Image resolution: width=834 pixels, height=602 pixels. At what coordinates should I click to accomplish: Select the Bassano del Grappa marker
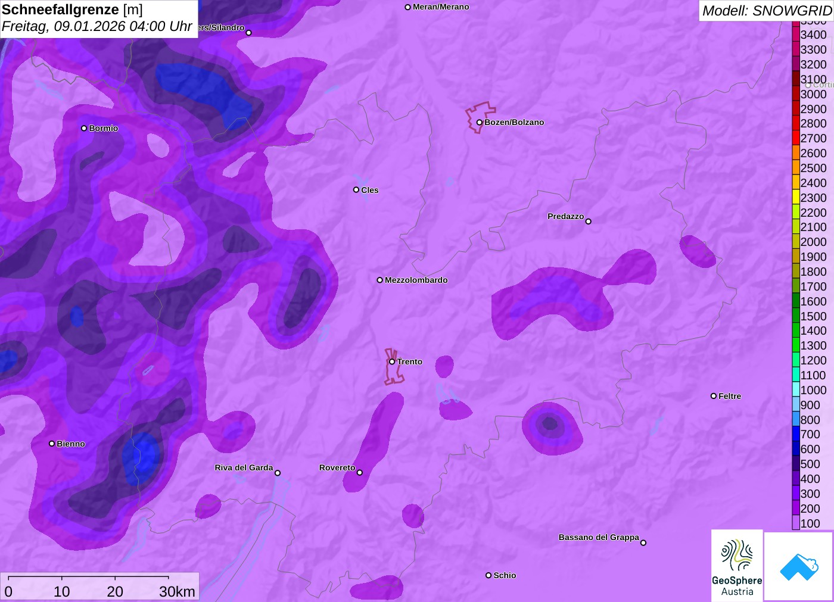pyautogui.click(x=643, y=542)
